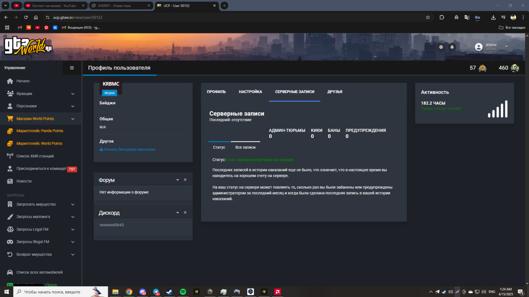Open browser downloads icon
The image size is (529, 297).
coord(493,17)
